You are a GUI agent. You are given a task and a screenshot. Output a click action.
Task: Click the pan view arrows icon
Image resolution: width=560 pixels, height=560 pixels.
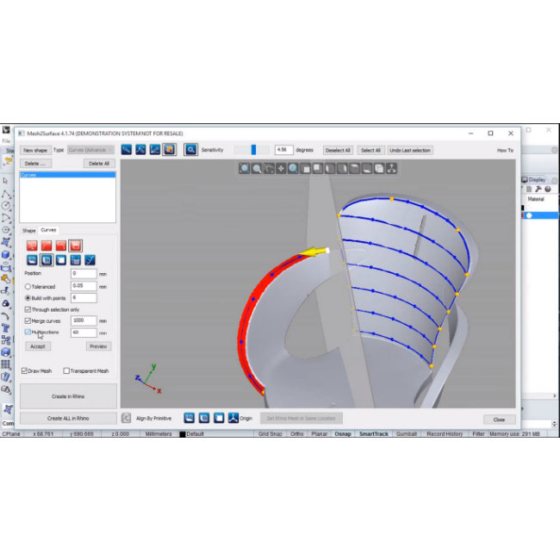click(281, 168)
